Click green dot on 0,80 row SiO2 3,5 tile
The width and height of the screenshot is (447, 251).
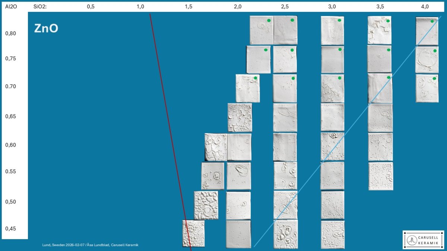tap(388, 21)
